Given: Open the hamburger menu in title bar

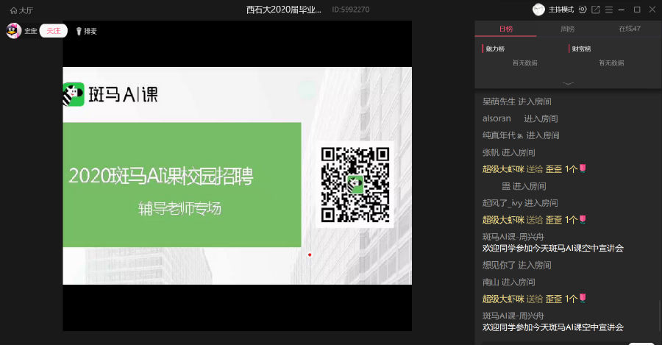Looking at the screenshot, I should (x=609, y=10).
